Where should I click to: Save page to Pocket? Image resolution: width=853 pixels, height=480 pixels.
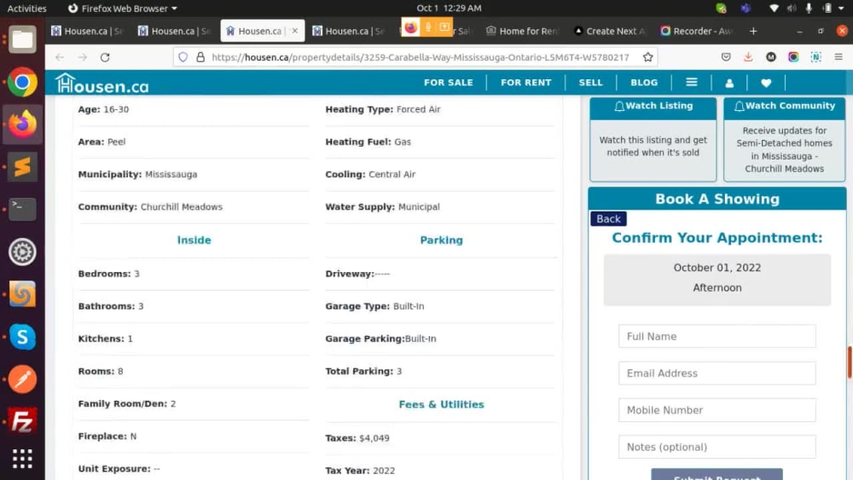tap(726, 57)
